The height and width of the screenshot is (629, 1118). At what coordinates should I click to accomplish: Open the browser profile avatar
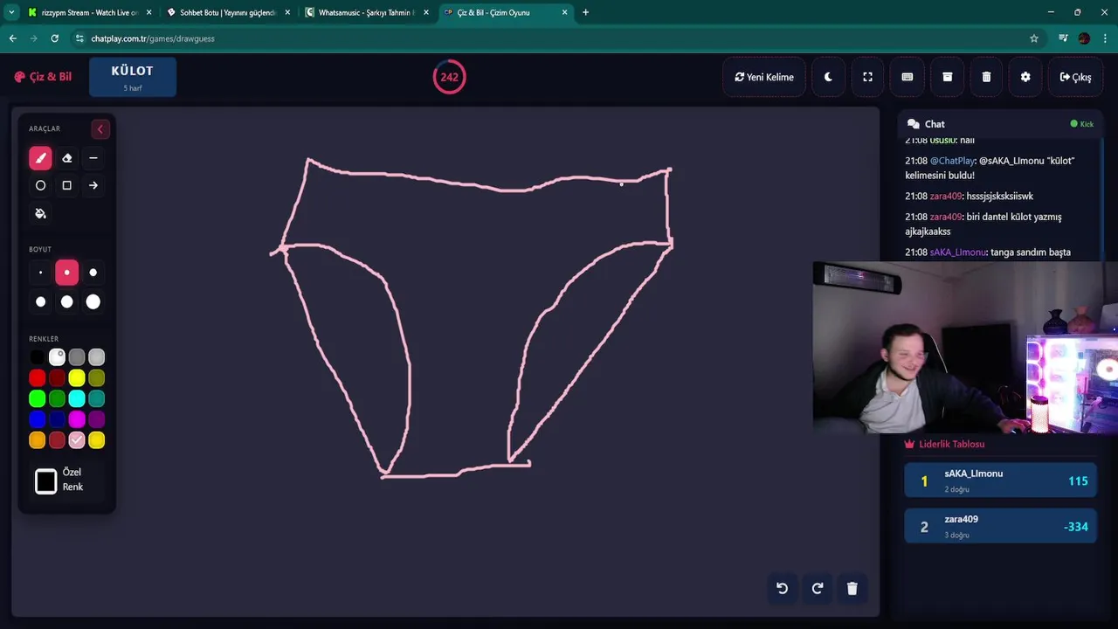click(x=1084, y=38)
